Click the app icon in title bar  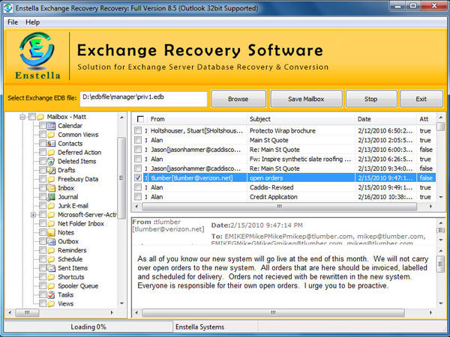tap(8, 7)
